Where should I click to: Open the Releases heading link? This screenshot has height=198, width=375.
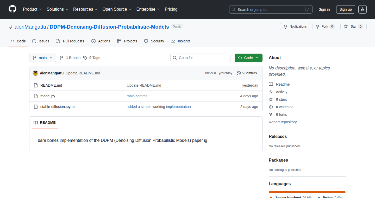278,136
